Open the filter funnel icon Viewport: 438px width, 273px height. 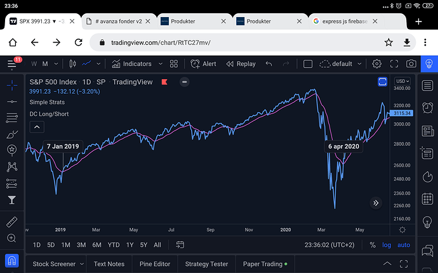click(x=11, y=200)
